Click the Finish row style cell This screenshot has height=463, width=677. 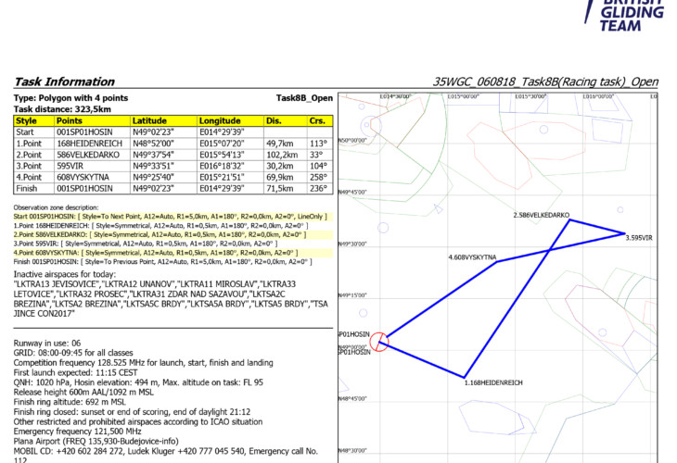coord(27,187)
